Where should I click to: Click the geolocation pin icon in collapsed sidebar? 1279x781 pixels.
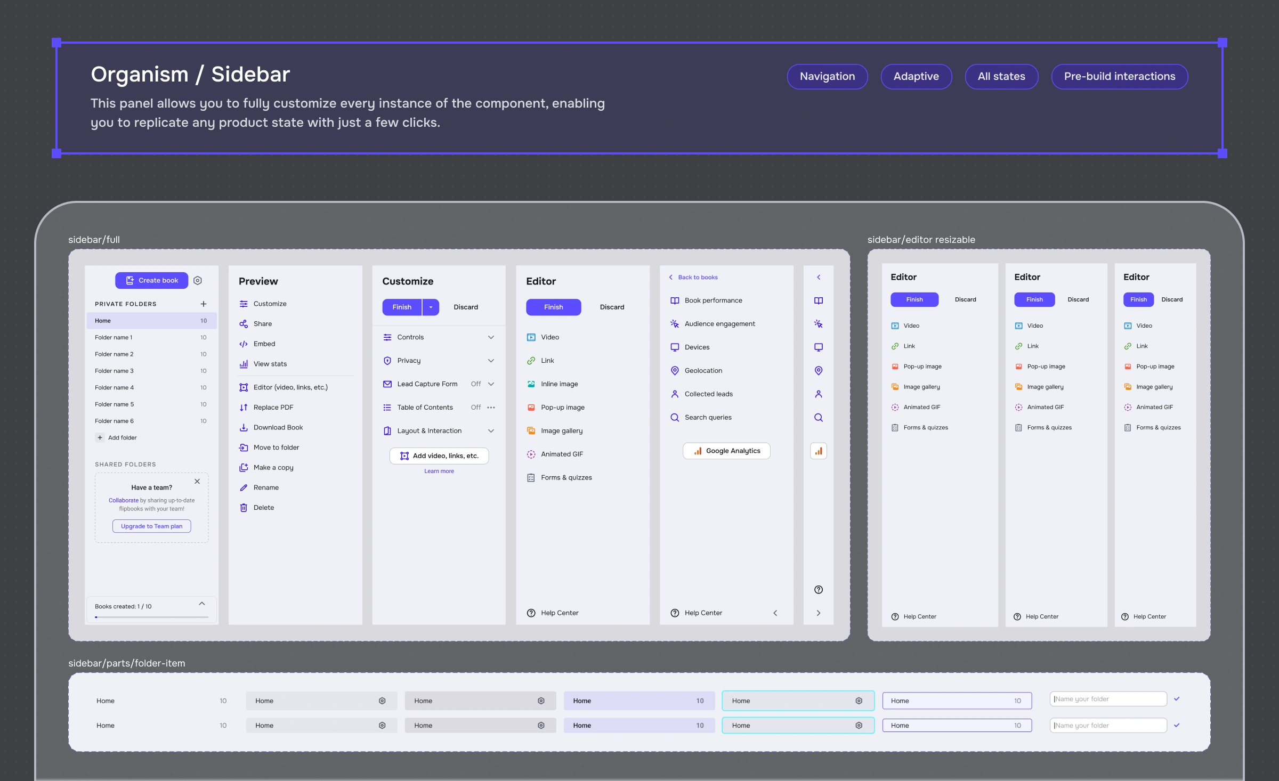819,370
